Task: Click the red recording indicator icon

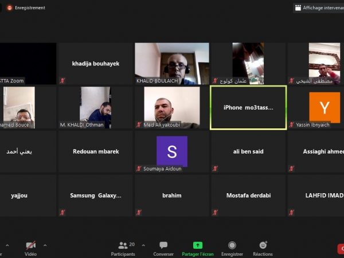Action: click(9, 8)
